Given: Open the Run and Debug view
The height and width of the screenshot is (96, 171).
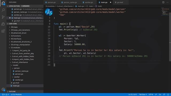Looking at the screenshot, I should click(x=3, y=24).
